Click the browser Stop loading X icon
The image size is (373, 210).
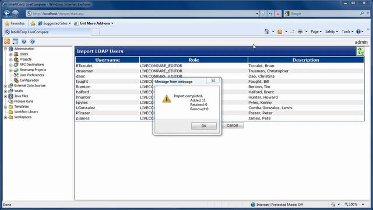(x=277, y=13)
